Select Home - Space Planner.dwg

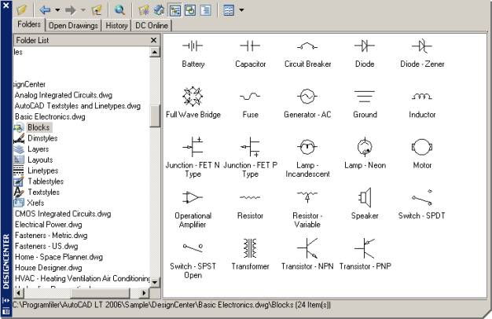(59, 257)
